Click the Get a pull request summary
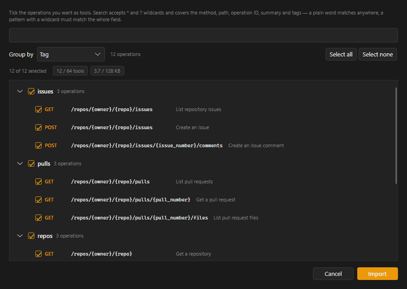This screenshot has height=289, width=407. (x=216, y=200)
